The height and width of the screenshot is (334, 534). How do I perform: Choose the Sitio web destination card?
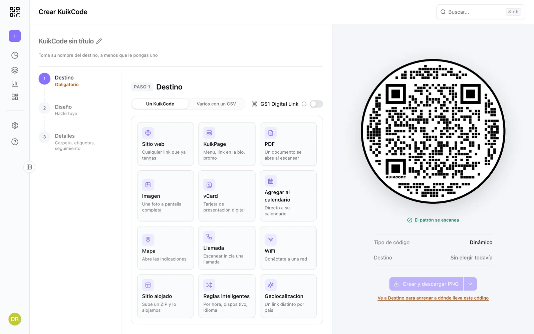166,144
